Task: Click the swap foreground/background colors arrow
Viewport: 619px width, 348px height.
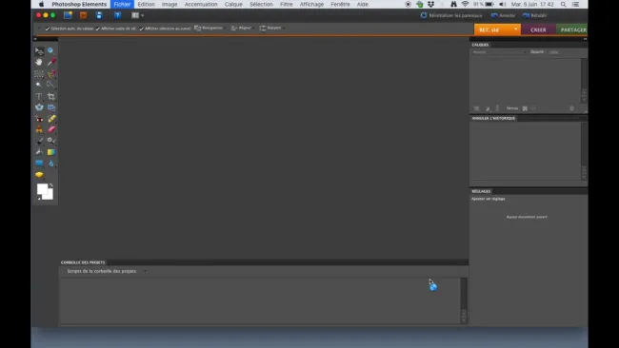Action: point(50,185)
